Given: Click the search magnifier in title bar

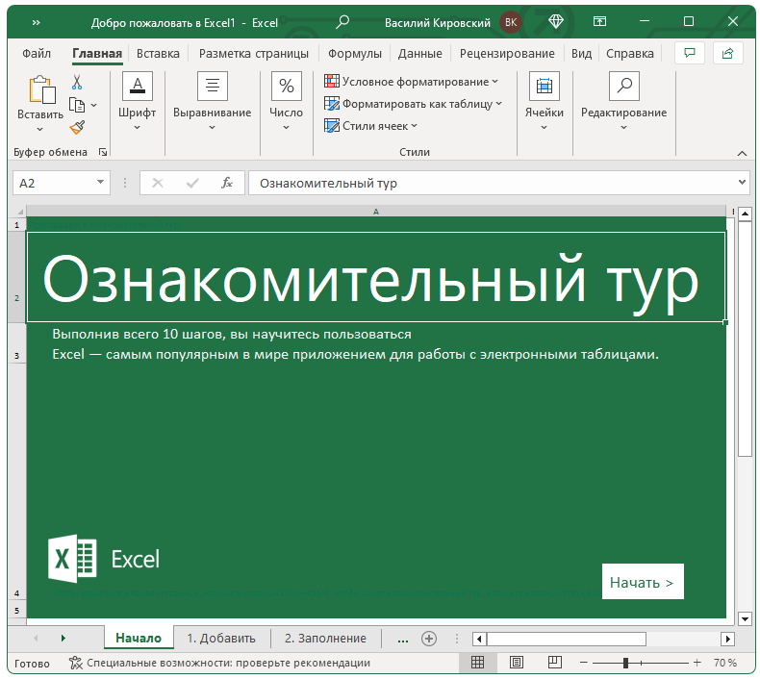Looking at the screenshot, I should [342, 21].
